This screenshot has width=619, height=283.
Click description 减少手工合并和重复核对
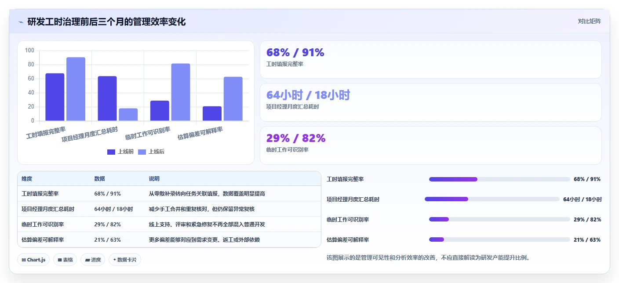point(202,209)
